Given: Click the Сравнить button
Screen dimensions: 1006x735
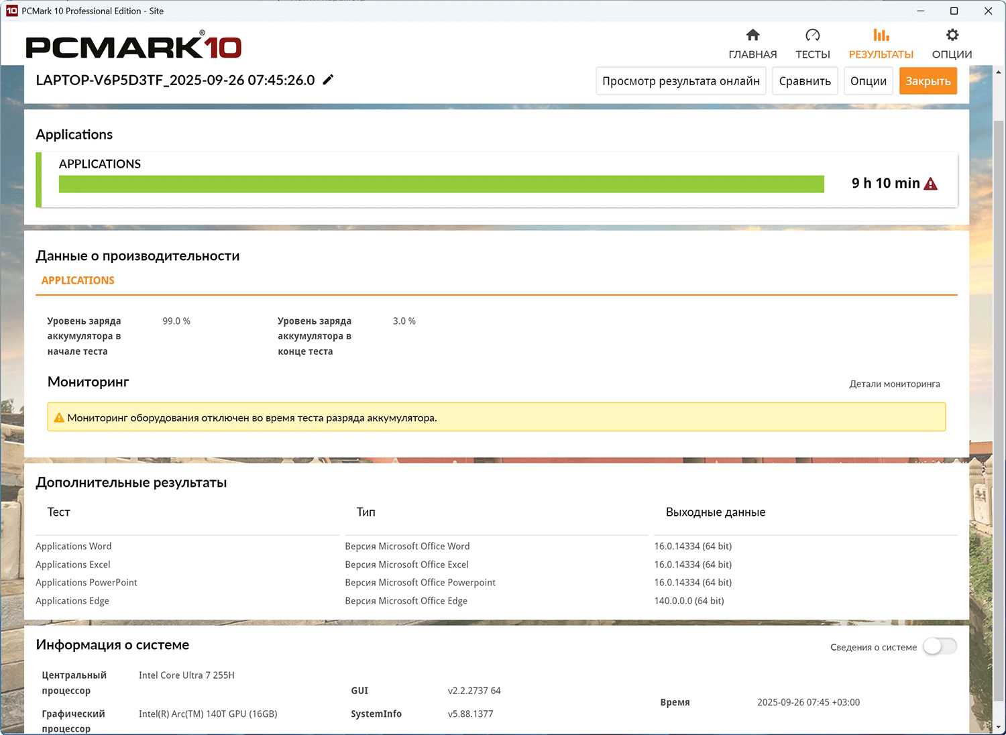Looking at the screenshot, I should point(805,81).
